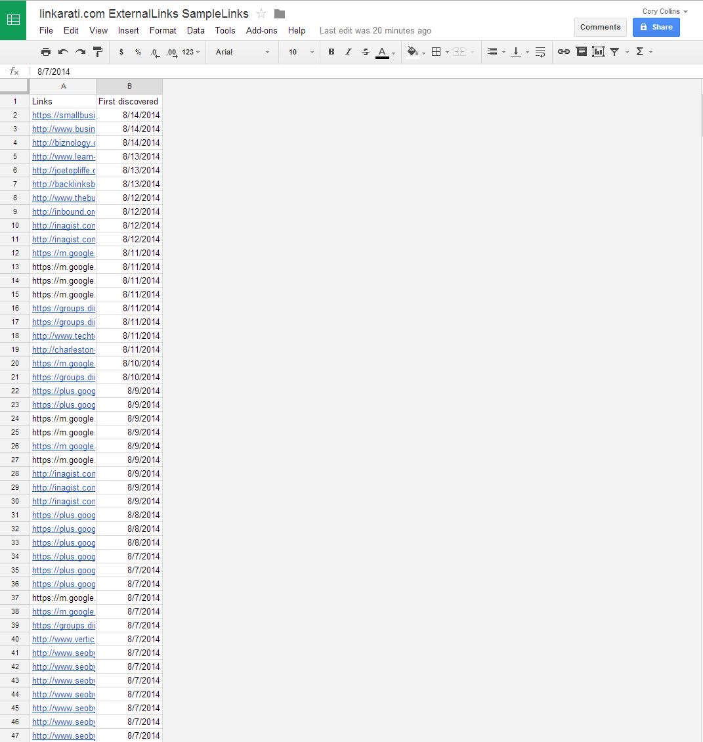Insert a link into the cell
Image resolution: width=703 pixels, height=742 pixels.
click(x=563, y=51)
